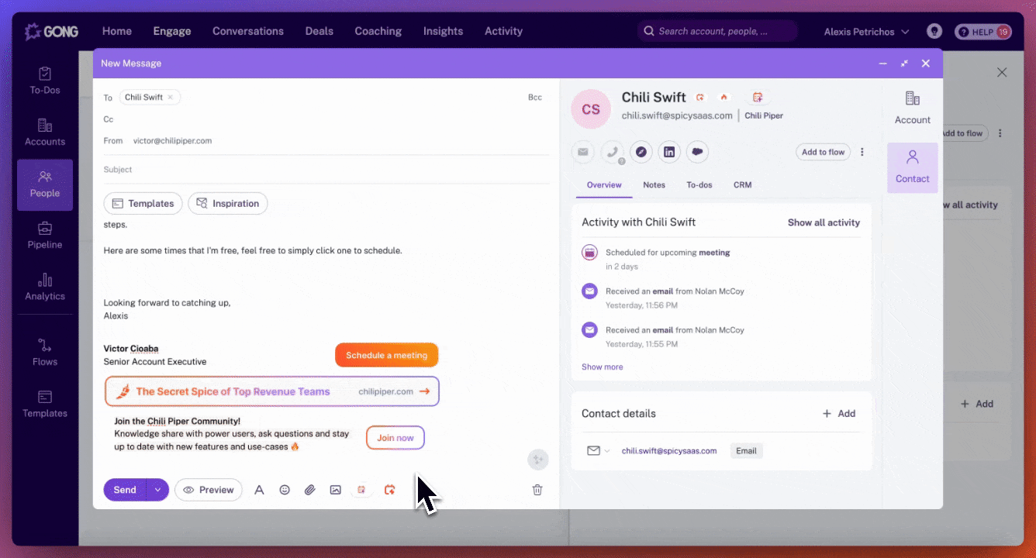The image size is (1036, 558).
Task: Click the attach file paperclip icon
Action: (309, 490)
